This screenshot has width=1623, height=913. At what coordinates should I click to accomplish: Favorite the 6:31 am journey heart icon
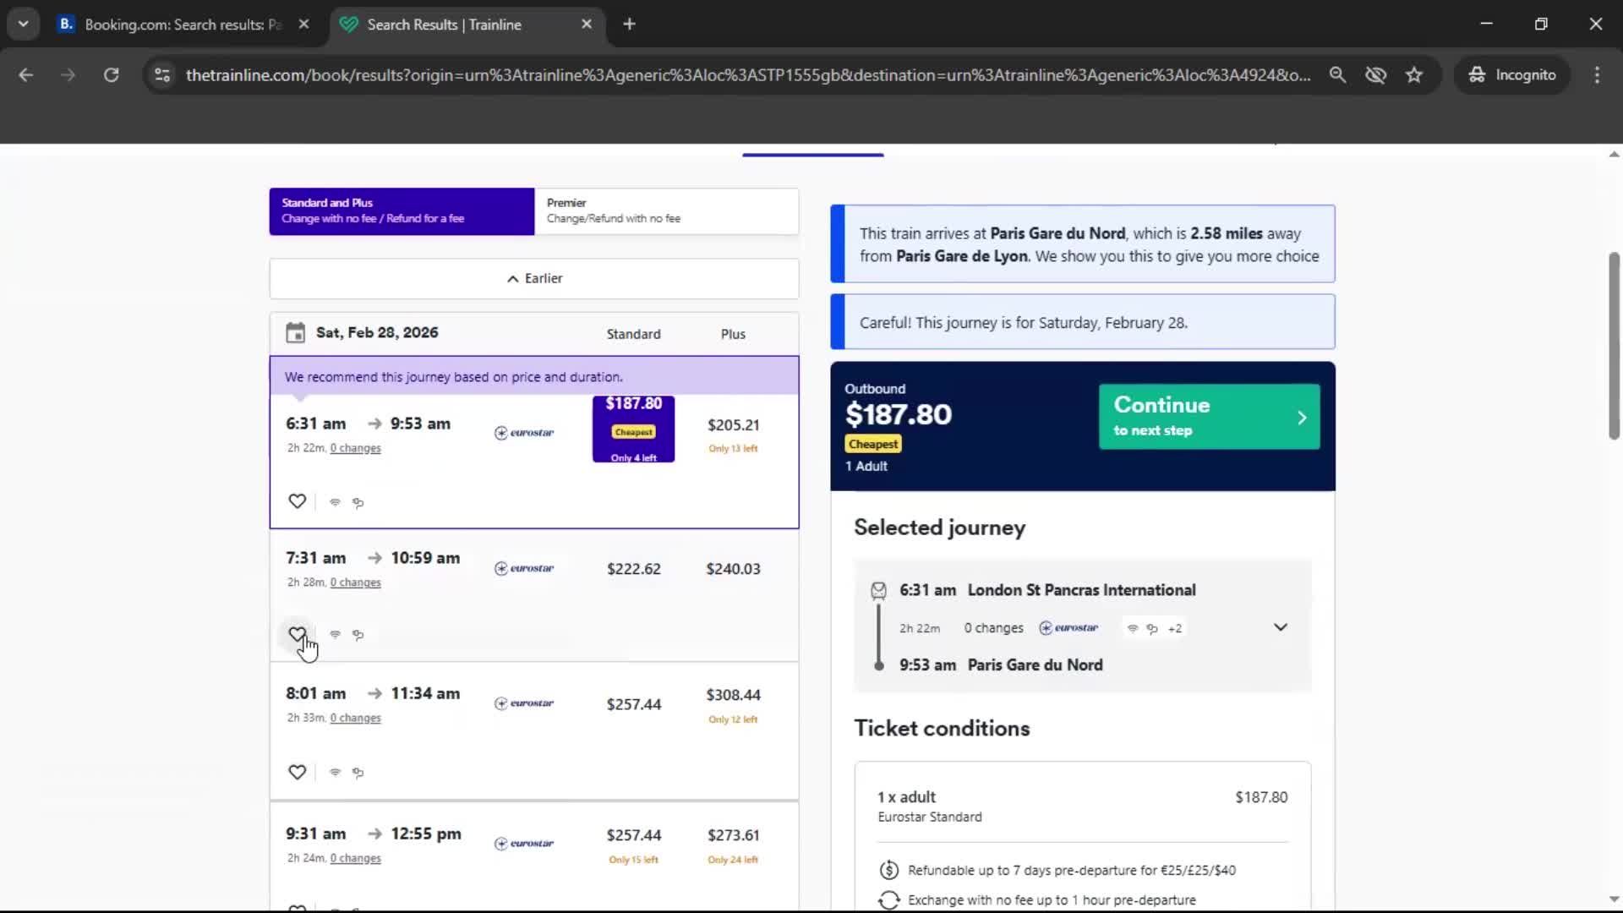pyautogui.click(x=297, y=501)
